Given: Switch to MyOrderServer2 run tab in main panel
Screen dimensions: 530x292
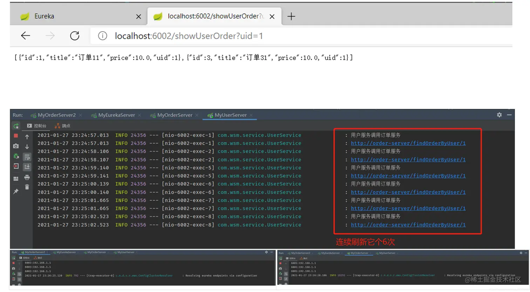Looking at the screenshot, I should pyautogui.click(x=56, y=115).
